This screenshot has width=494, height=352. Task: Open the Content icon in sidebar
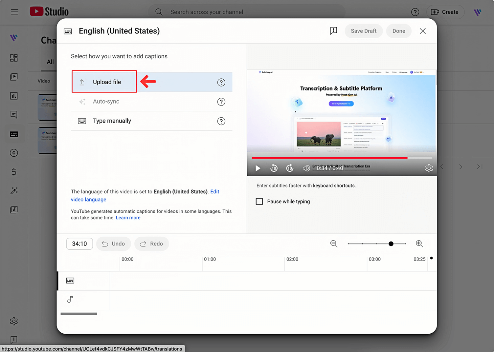click(x=14, y=77)
